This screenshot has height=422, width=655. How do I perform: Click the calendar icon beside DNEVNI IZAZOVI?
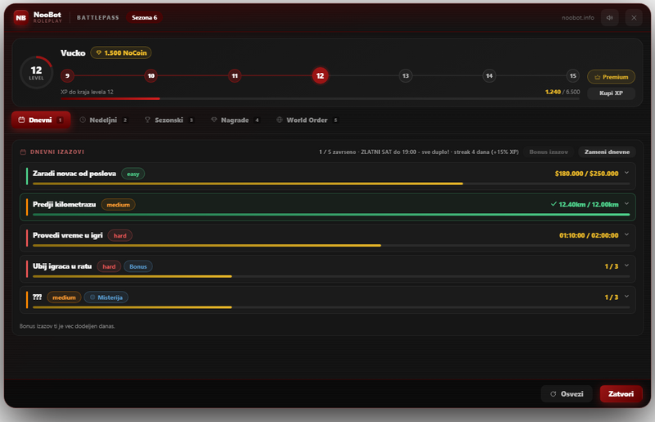coord(24,152)
